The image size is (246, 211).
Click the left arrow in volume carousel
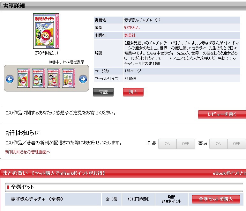click(x=10, y=79)
